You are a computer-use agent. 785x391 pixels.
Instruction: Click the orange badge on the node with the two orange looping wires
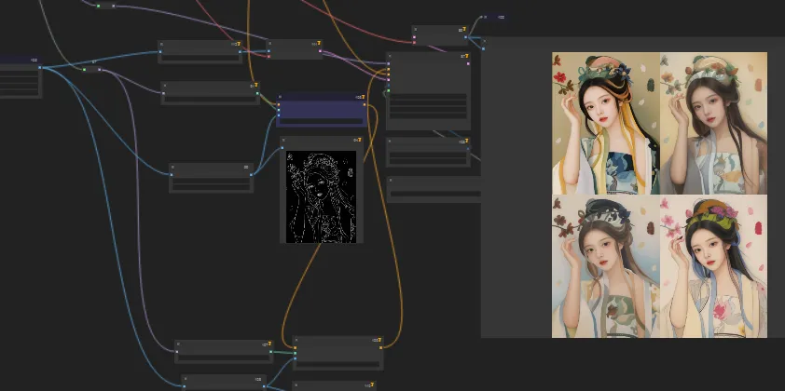click(379, 341)
